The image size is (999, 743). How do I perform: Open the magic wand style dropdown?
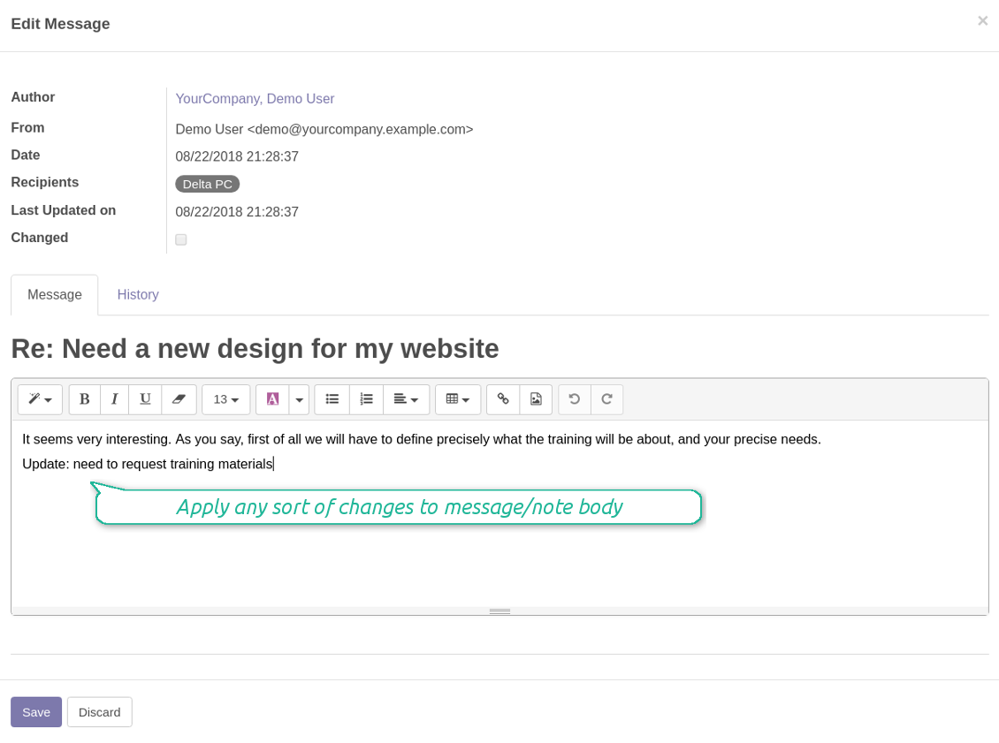click(40, 399)
